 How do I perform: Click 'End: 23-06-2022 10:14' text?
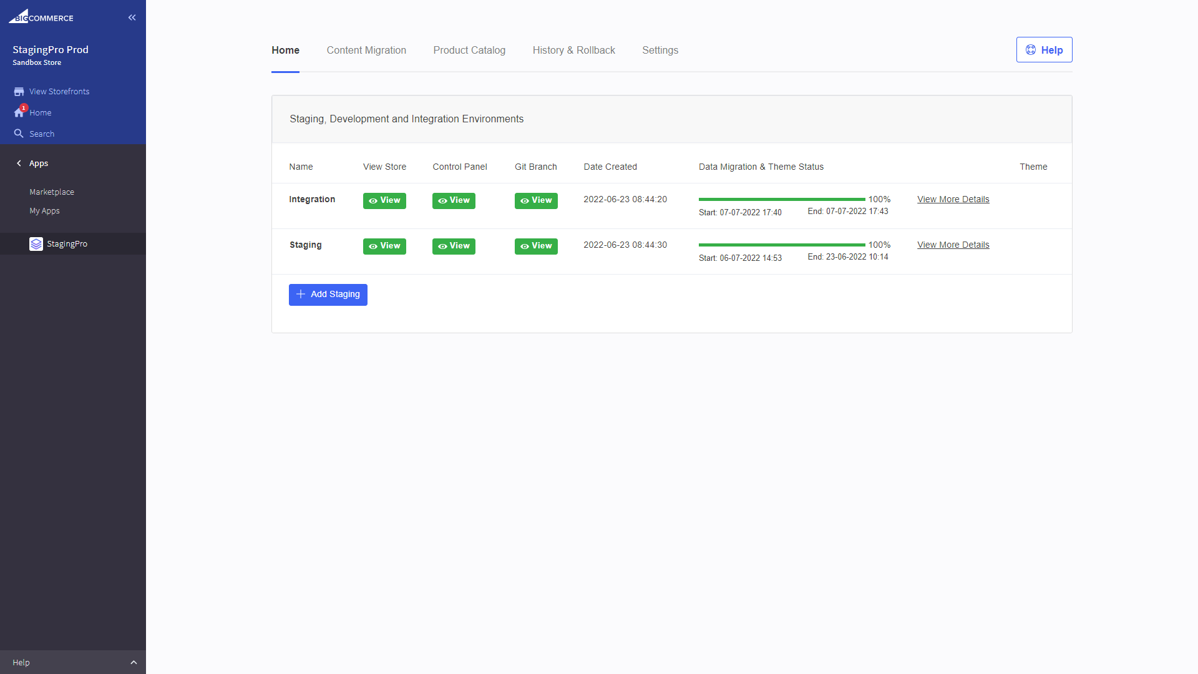(x=848, y=257)
